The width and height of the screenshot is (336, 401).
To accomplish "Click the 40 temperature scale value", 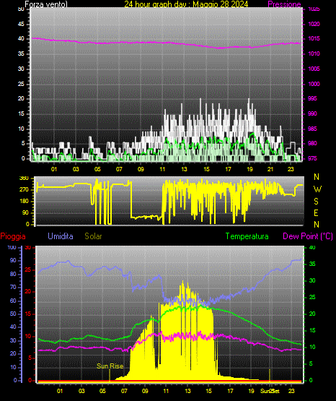I will (312, 248).
